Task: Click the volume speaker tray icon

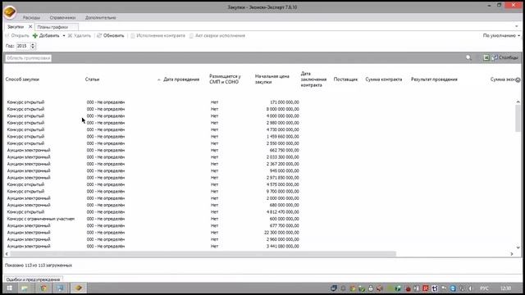Action: tap(471, 288)
